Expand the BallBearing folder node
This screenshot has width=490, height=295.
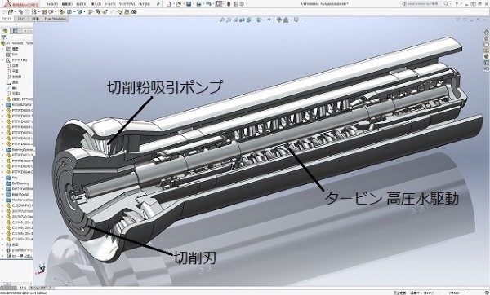click(x=2, y=183)
